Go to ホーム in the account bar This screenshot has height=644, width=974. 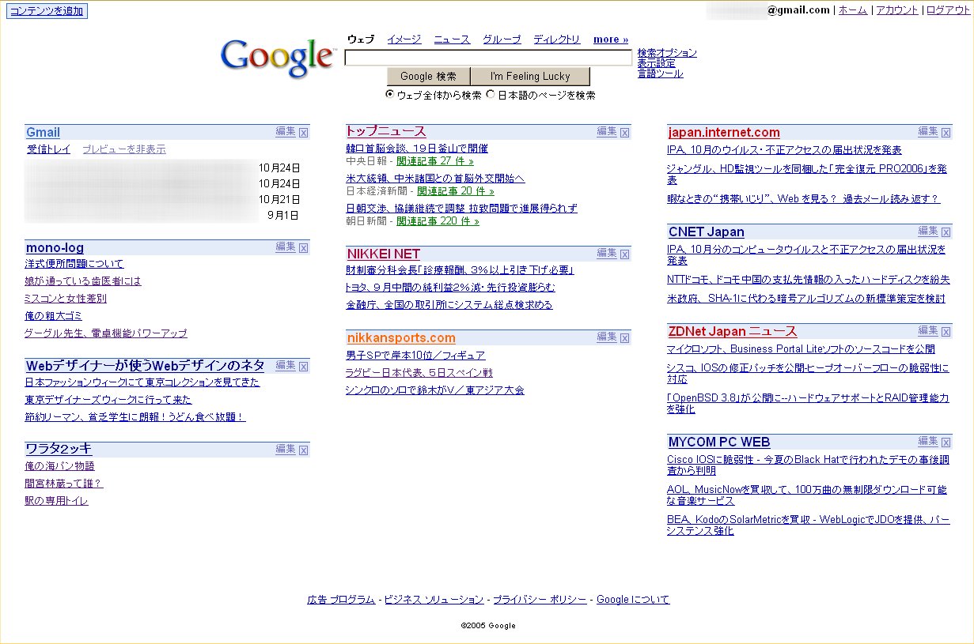(x=853, y=10)
